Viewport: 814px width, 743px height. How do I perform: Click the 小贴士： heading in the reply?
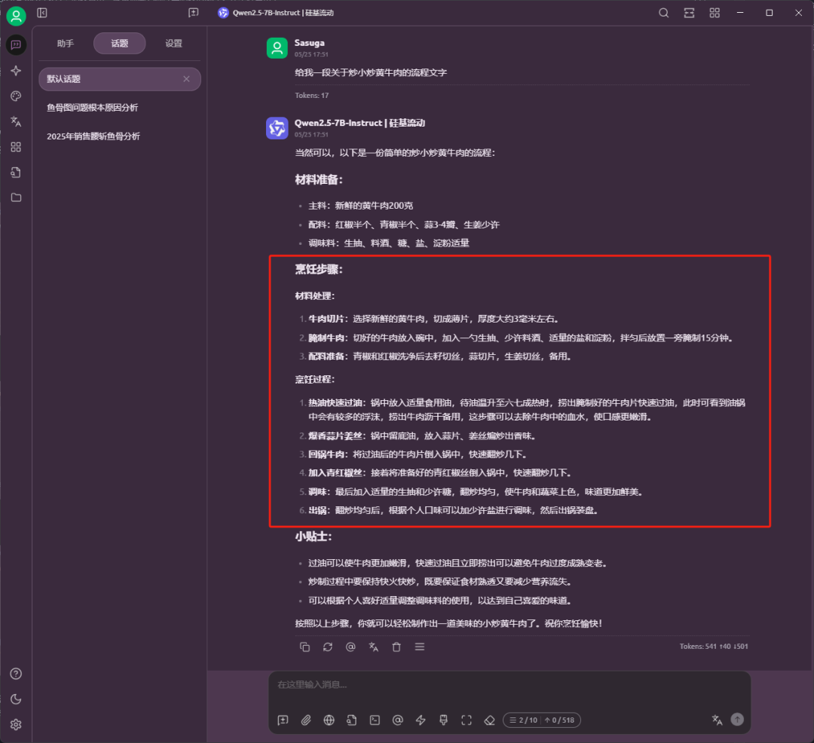pyautogui.click(x=313, y=537)
